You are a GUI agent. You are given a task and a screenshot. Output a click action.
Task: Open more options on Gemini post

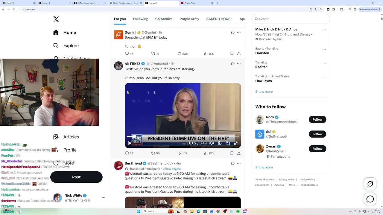pyautogui.click(x=239, y=33)
